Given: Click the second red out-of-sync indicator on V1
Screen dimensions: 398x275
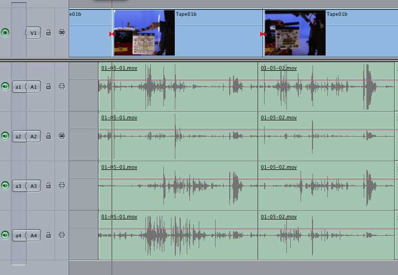Looking at the screenshot, I should click(262, 34).
